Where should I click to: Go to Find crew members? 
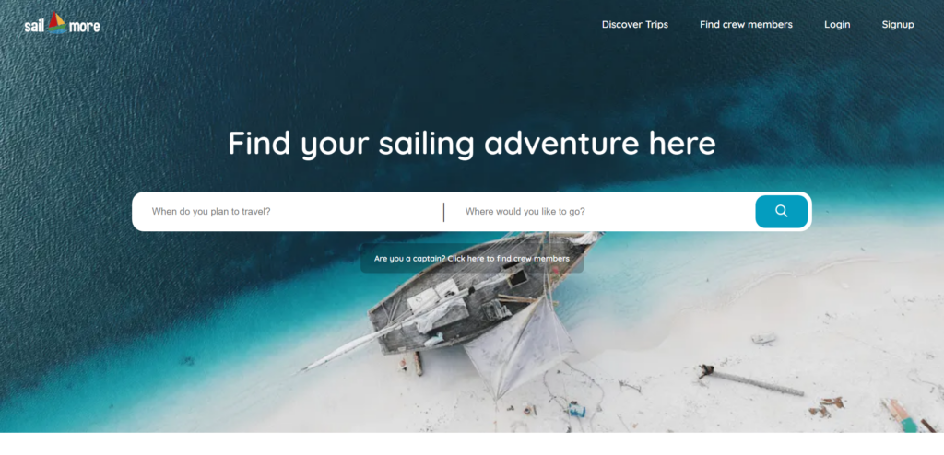746,25
